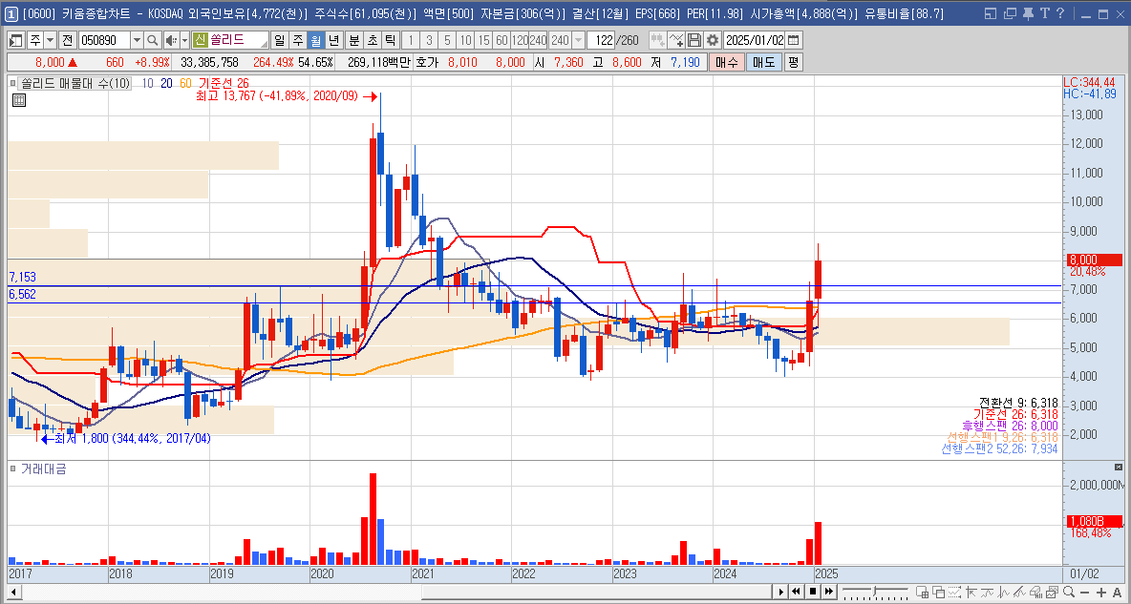Close the 거래대금 panel with small x
The height and width of the screenshot is (604, 1131).
click(1119, 467)
